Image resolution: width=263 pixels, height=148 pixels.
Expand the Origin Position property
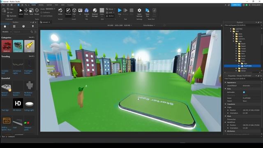point(228,110)
